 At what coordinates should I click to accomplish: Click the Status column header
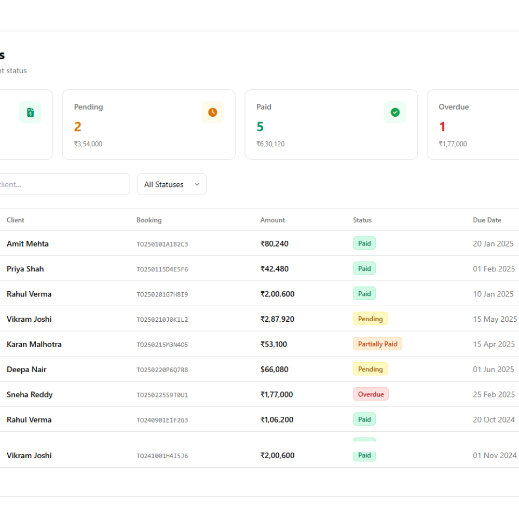362,220
